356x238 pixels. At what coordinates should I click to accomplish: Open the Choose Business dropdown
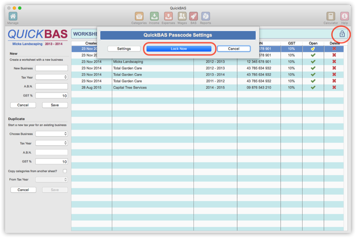[x=51, y=134]
